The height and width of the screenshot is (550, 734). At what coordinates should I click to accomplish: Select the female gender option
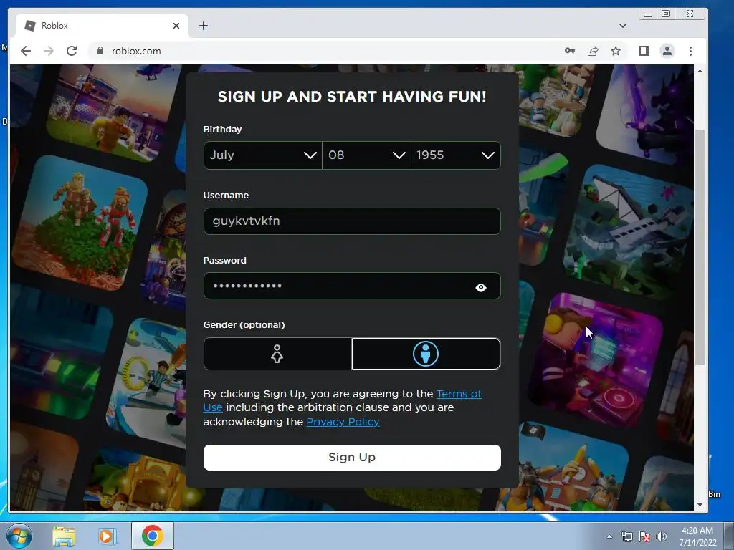pyautogui.click(x=277, y=354)
